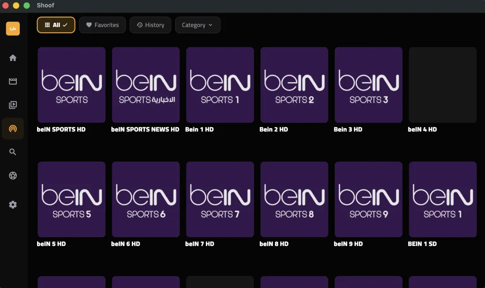The height and width of the screenshot is (288, 485).
Task: Go to Home via the house icon
Action: pos(13,58)
